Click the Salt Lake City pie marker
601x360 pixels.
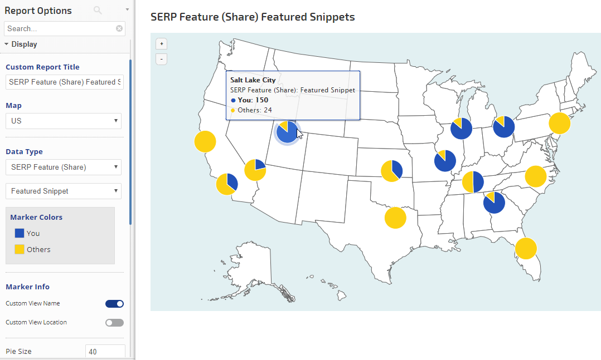287,132
